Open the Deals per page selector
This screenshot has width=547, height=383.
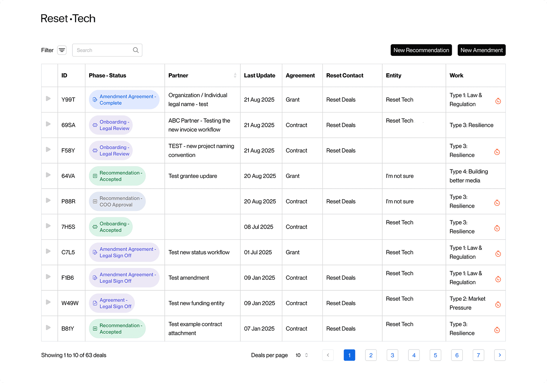(302, 355)
